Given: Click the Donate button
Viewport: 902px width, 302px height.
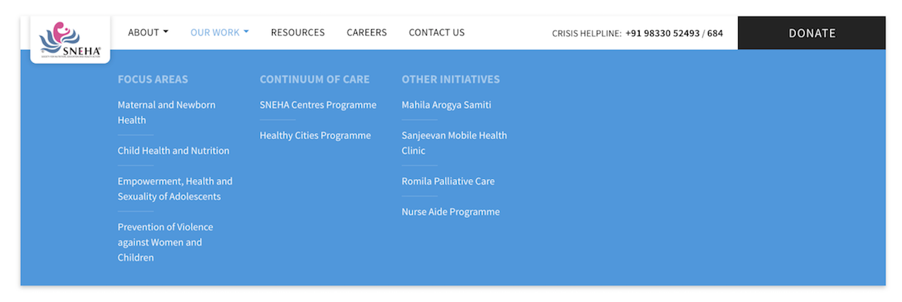Looking at the screenshot, I should point(812,33).
